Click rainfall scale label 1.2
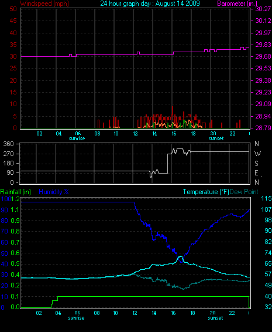The width and height of the screenshot is (272, 332). (15, 199)
